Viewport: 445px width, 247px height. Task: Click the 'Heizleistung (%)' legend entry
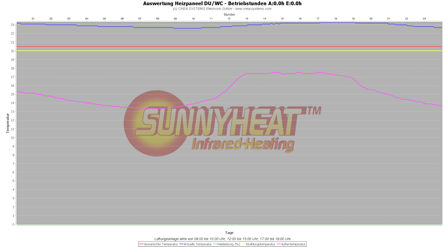tap(227, 244)
